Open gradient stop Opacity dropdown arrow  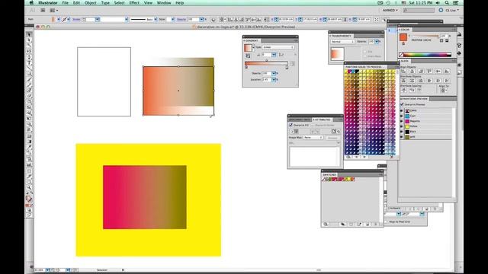[274, 73]
